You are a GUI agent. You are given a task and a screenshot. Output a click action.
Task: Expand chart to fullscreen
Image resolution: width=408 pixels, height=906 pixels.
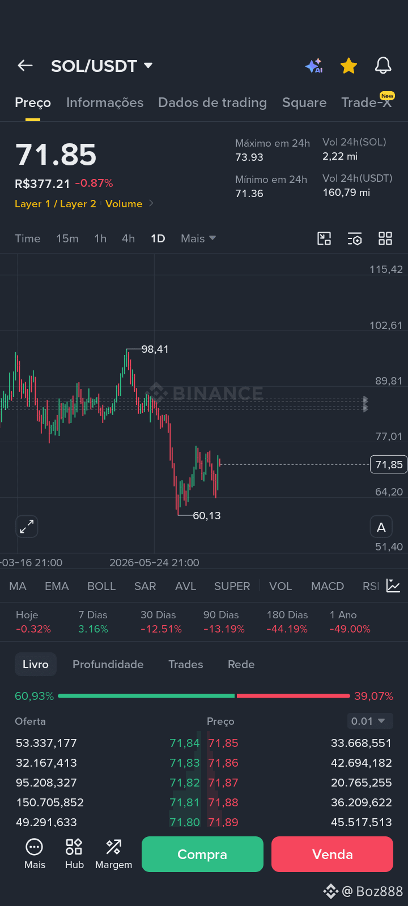point(27,527)
